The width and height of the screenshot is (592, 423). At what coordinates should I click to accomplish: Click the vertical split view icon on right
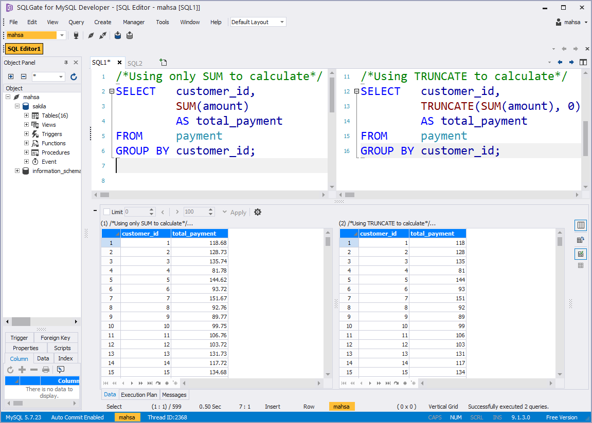580,225
